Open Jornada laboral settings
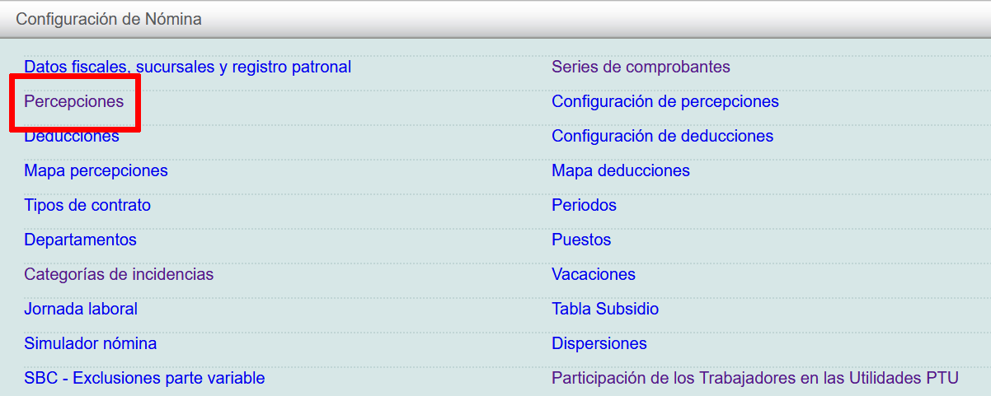The image size is (991, 396). point(81,309)
